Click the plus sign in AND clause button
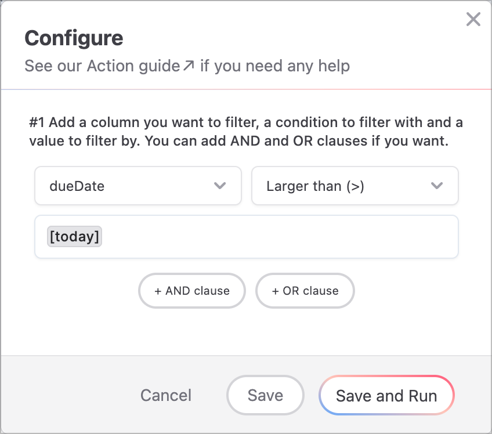 (x=158, y=291)
